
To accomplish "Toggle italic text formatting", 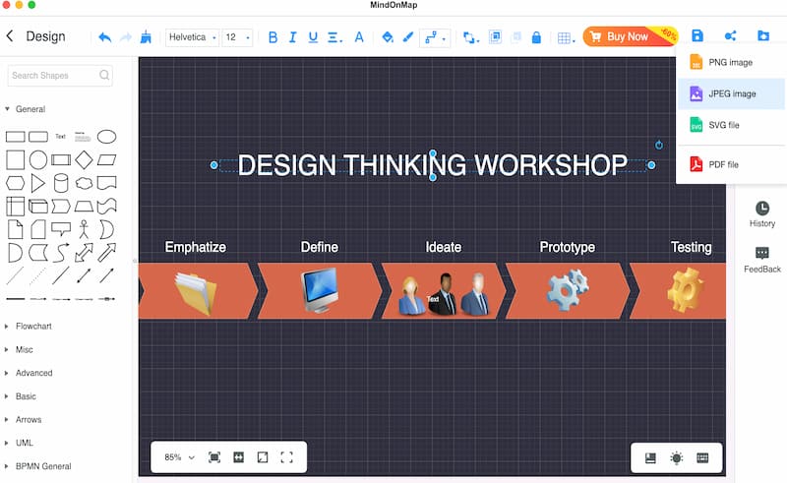I will click(292, 37).
